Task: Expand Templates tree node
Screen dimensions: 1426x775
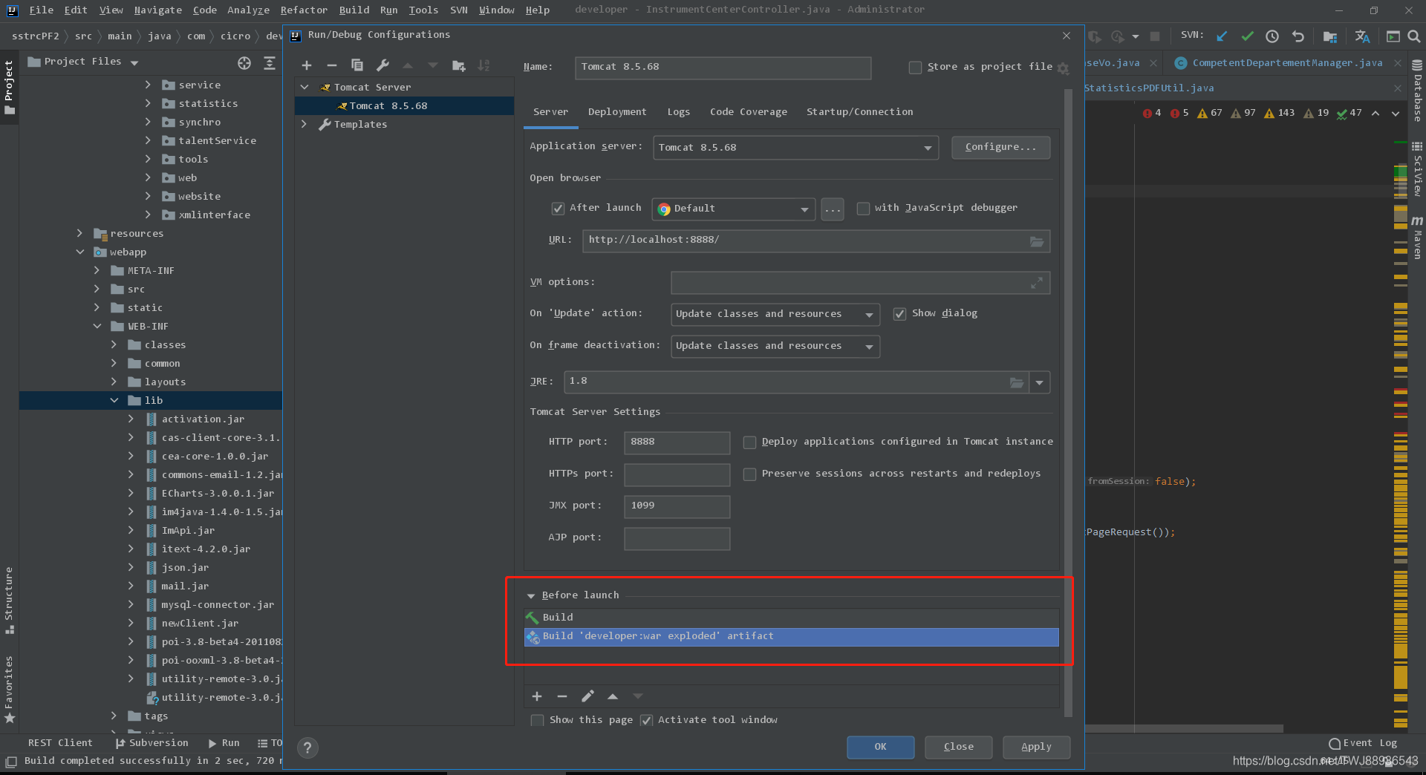Action: 304,124
